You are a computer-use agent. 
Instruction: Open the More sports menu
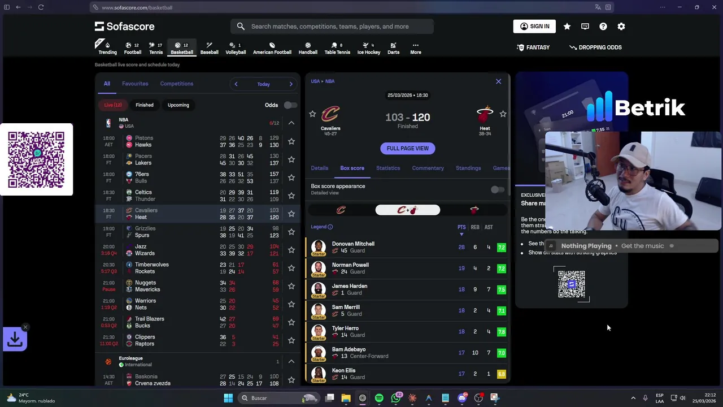[x=416, y=48]
